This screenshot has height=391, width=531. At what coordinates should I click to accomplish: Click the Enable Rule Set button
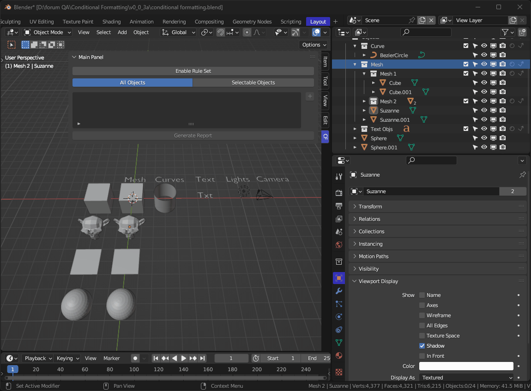click(193, 71)
